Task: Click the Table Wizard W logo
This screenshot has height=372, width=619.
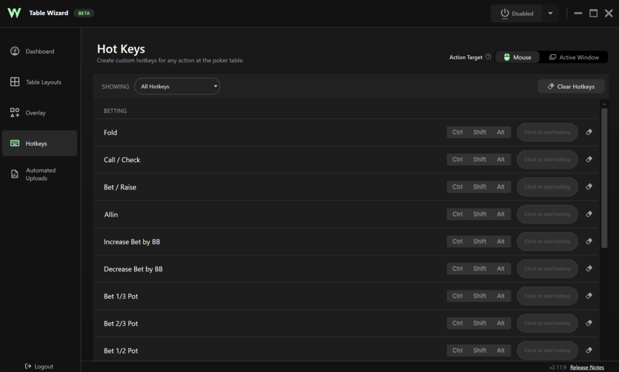Action: pos(15,13)
